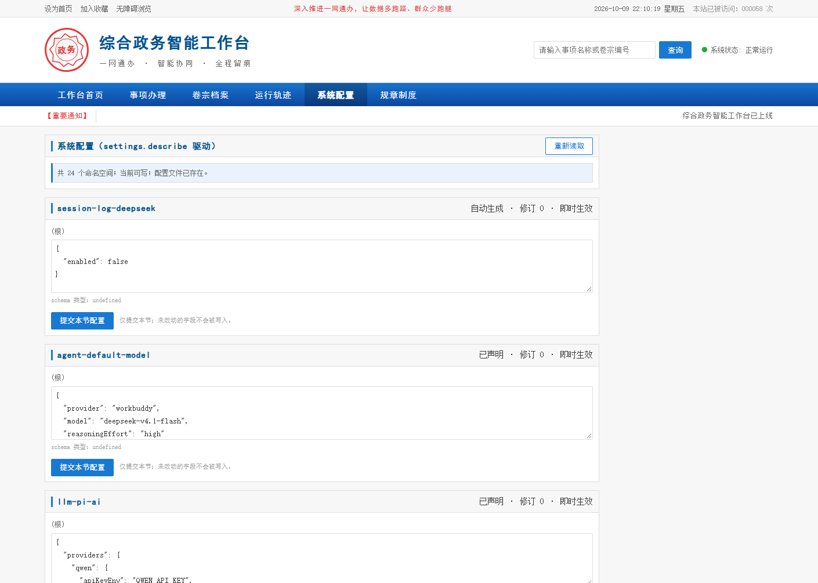Click the "reasoningEffort": "high" line
818x583 pixels.
tap(114, 434)
